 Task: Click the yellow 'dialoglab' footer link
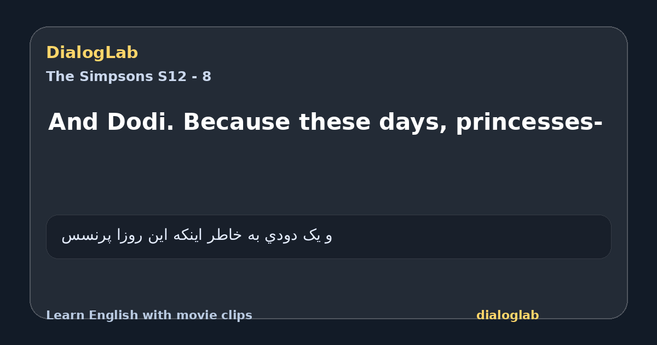click(508, 315)
